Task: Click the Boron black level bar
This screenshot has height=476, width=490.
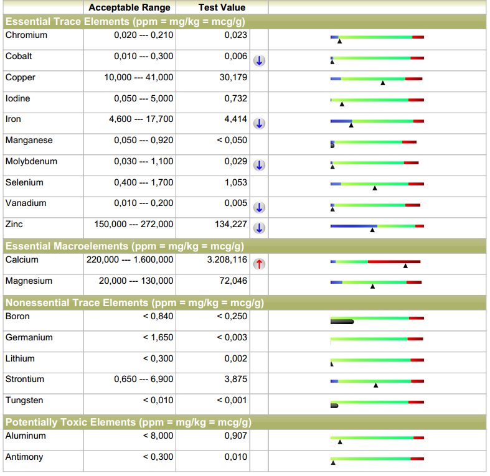Action: (x=342, y=322)
